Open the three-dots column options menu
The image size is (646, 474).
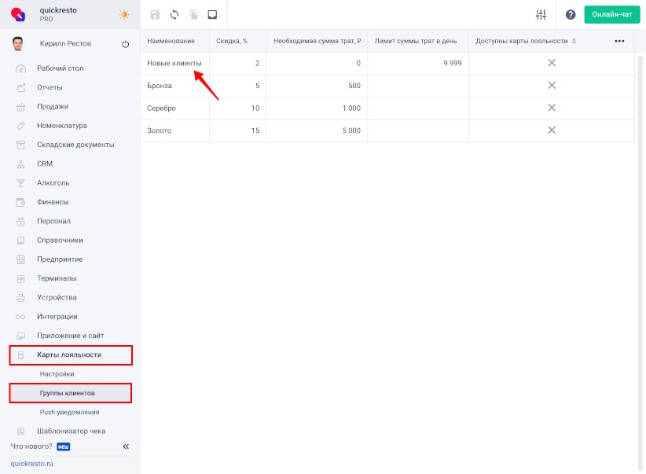pos(619,41)
